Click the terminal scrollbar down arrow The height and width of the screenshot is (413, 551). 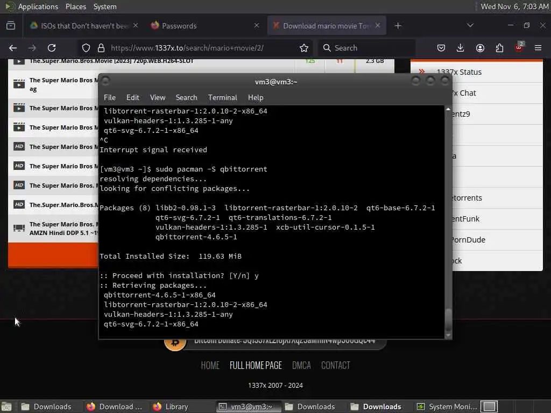(x=448, y=336)
